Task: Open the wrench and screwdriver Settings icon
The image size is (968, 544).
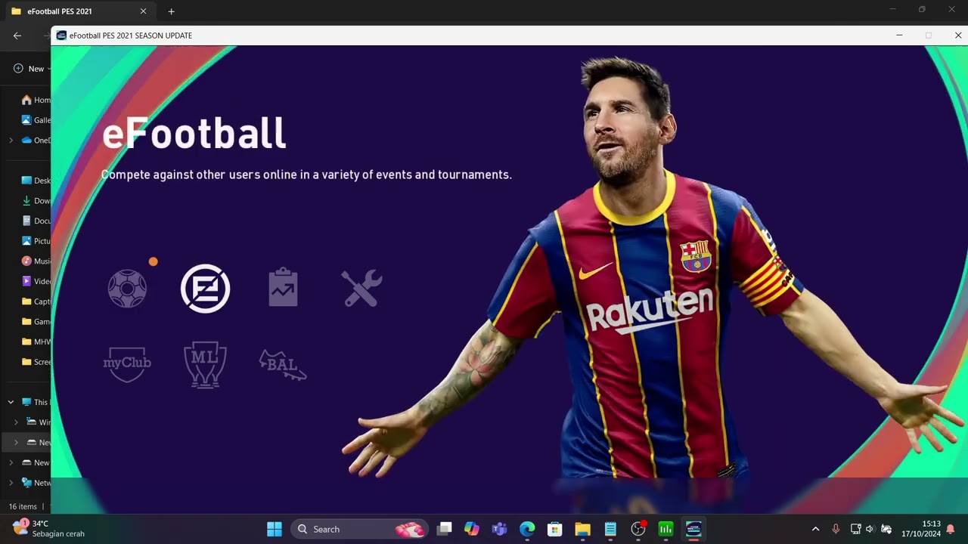Action: (x=361, y=289)
